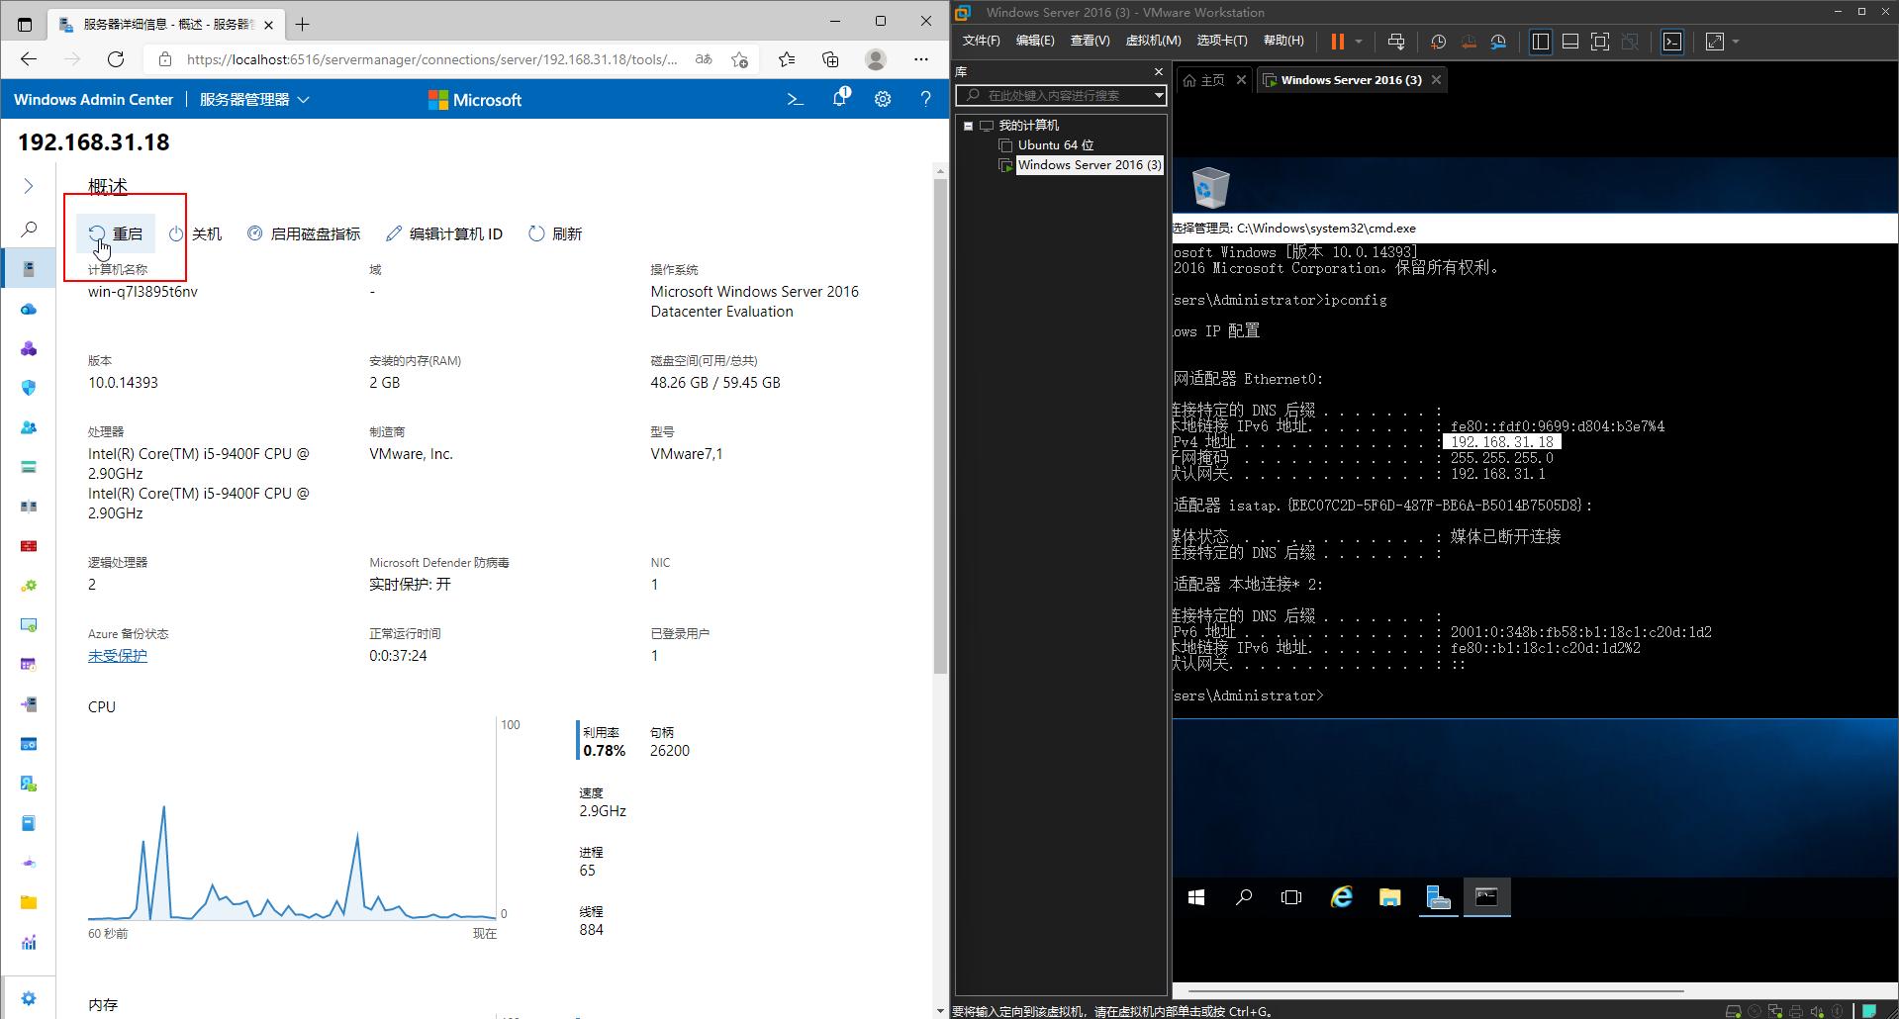Click the 关机 shutdown button
1899x1019 pixels.
(x=195, y=233)
